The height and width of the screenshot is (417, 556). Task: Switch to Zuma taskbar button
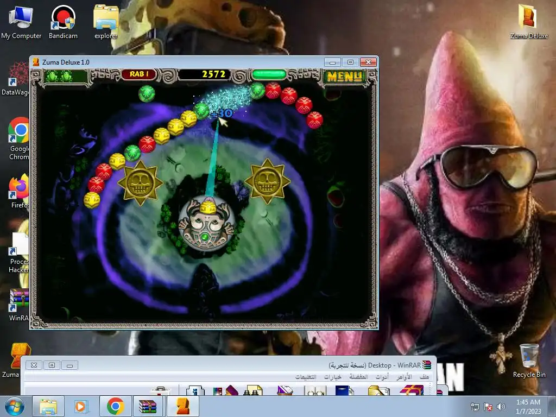182,406
